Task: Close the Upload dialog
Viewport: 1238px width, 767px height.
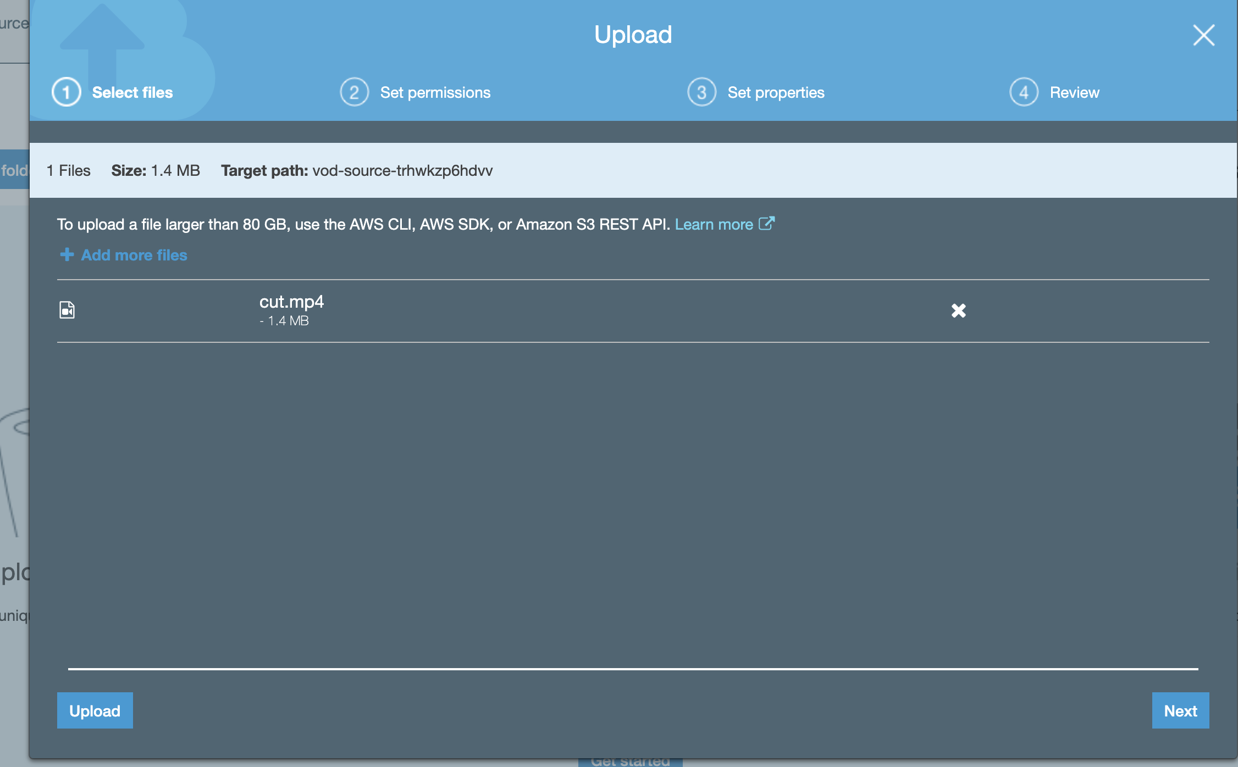Action: click(x=1203, y=35)
